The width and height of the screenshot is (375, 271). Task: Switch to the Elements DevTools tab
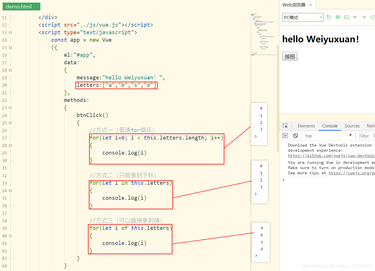coord(306,126)
